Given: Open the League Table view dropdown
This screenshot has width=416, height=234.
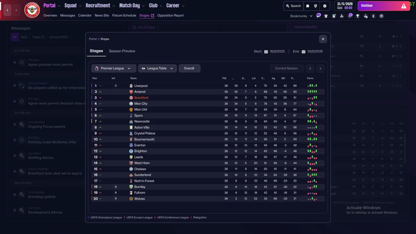Looking at the screenshot, I should tap(158, 68).
